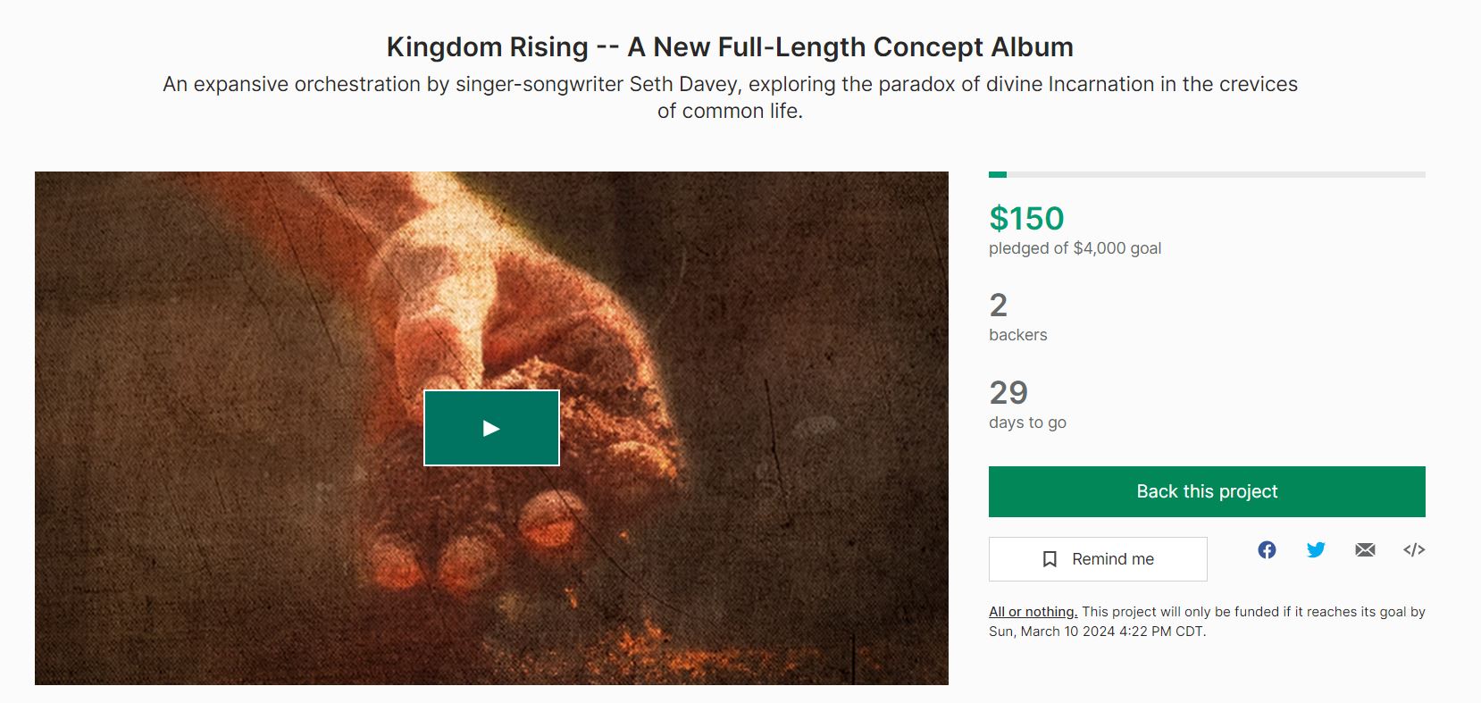Click the number 29 days remaining

[x=1008, y=392]
